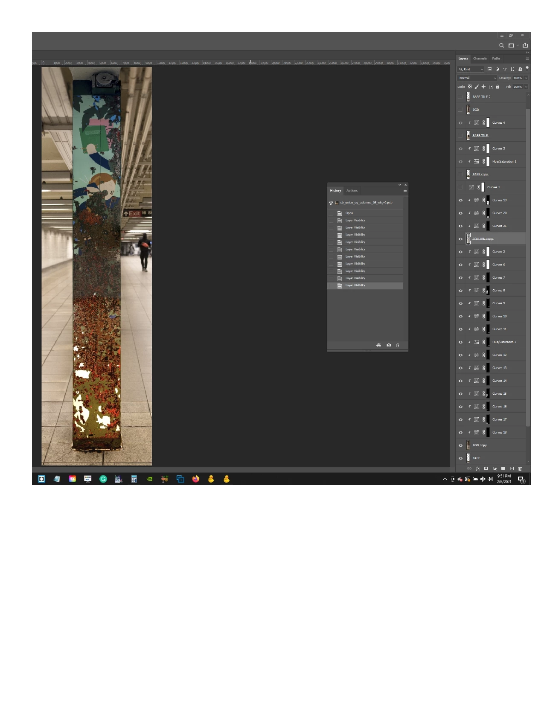Click the volume icon in system tray

490,479
